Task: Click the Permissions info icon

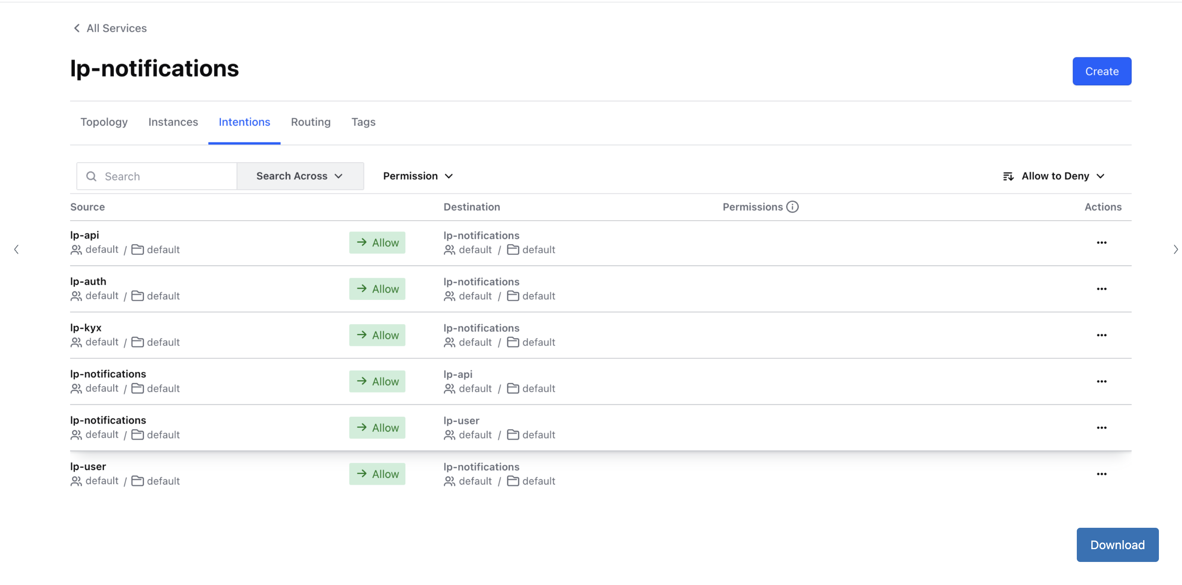Action: [x=792, y=207]
